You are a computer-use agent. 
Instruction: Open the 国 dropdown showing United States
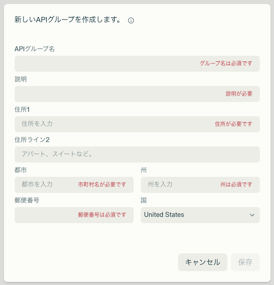[200, 215]
